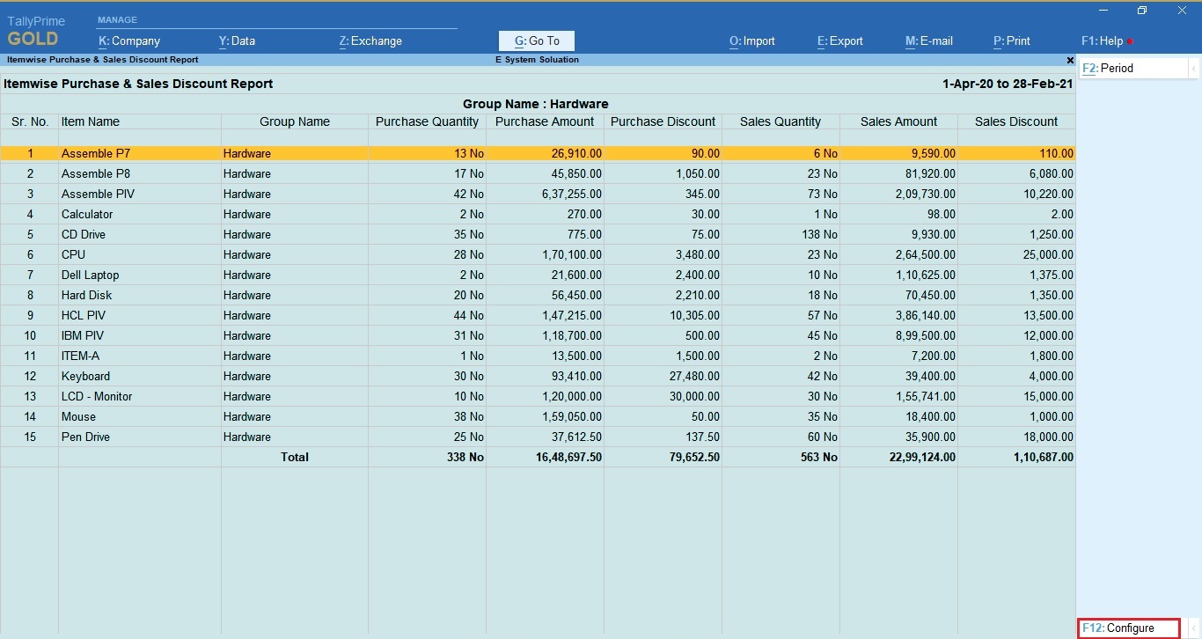Click the E System Soluation company title bar
Viewport: 1202px width, 639px height.
[x=537, y=60]
